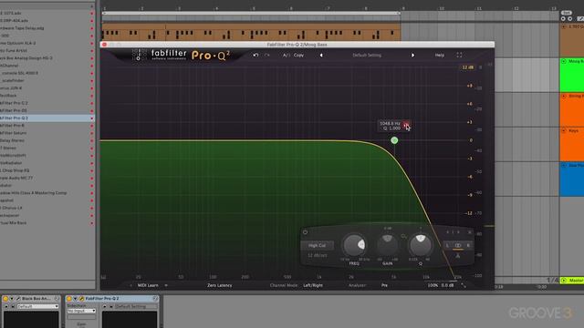Screen dimensions: 584x328
Task: Click the 100% gain scale value
Action: [433, 285]
